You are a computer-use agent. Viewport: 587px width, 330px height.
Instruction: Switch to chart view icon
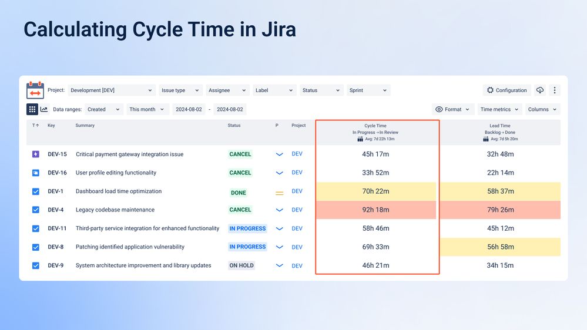(44, 109)
